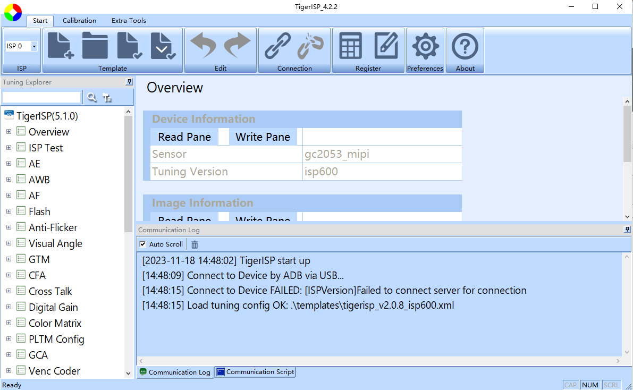The width and height of the screenshot is (633, 390).
Task: Disconnect device using broken link icon
Action: click(310, 46)
